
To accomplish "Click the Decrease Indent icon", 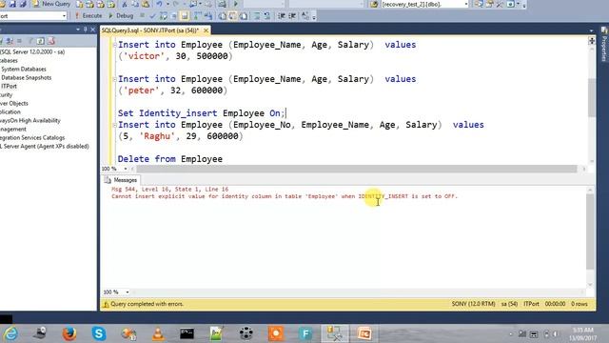I will pos(282,16).
